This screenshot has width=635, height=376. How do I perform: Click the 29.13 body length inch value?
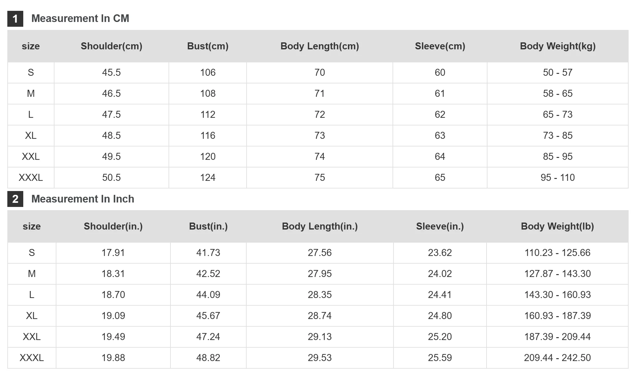point(320,337)
